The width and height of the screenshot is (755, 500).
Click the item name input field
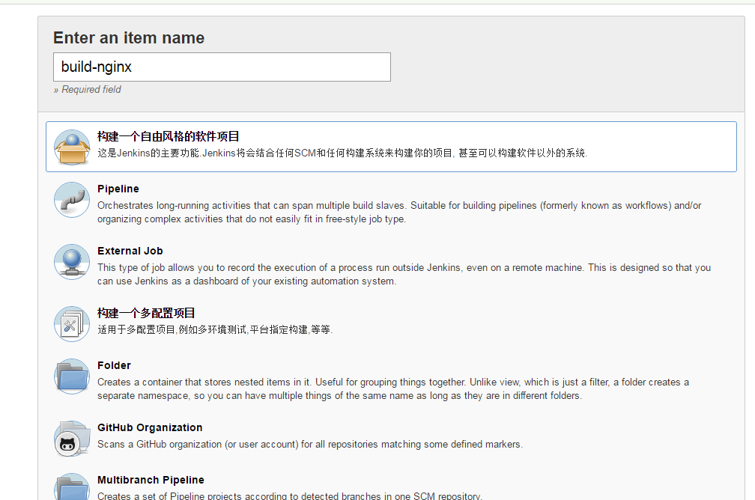222,67
